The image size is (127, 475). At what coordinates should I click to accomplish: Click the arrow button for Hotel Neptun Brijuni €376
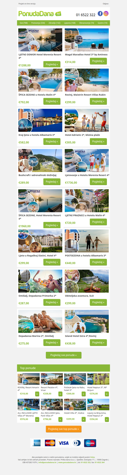pos(107,394)
